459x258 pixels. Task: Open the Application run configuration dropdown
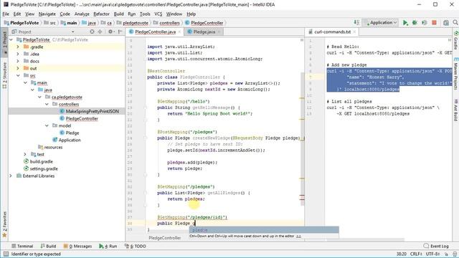coord(380,22)
